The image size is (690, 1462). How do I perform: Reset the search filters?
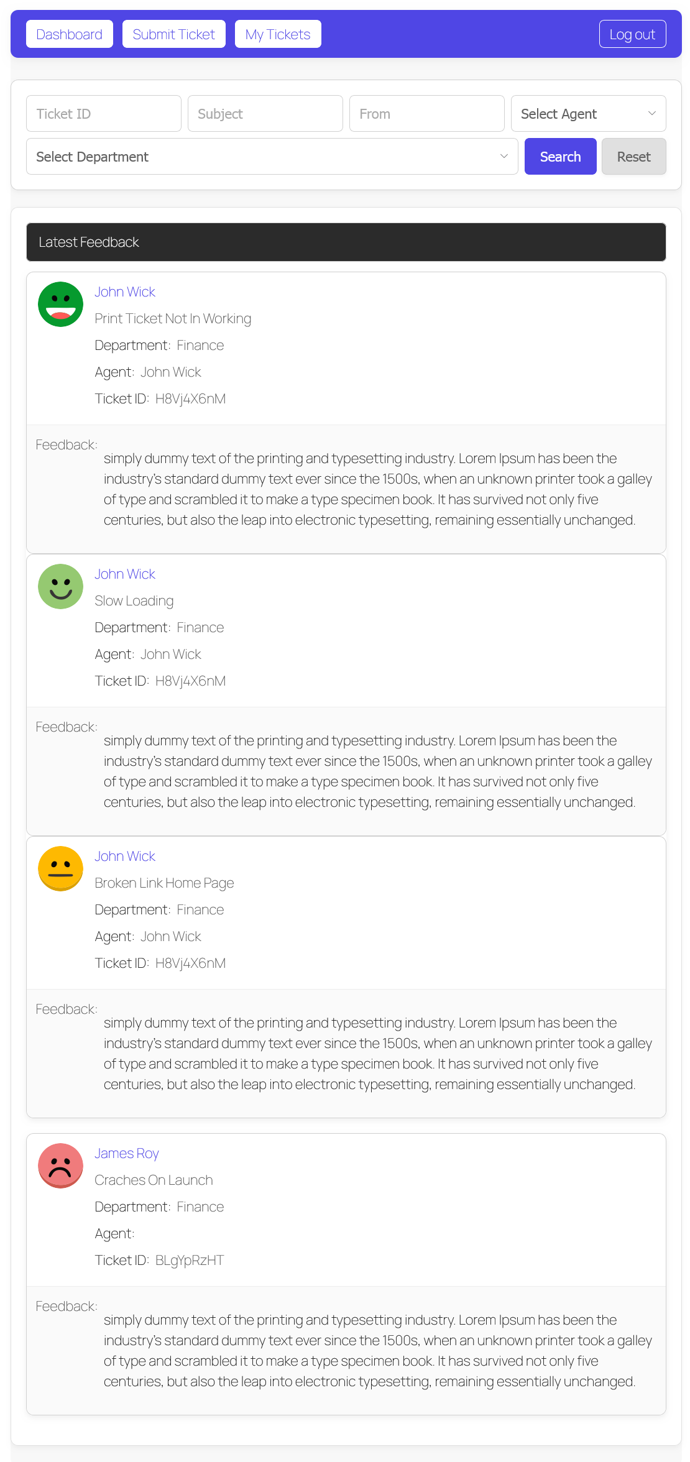click(633, 157)
